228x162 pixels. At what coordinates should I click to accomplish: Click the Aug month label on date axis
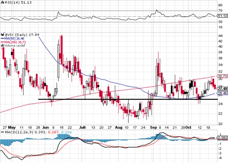pos(119,127)
